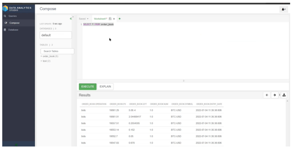Collapse the database panel with double chevron
The height and width of the screenshot is (150, 292).
coord(71,19)
